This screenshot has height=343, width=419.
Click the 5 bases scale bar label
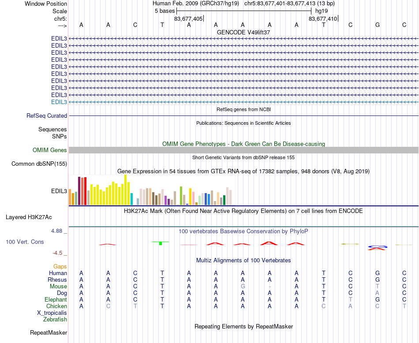165,11
